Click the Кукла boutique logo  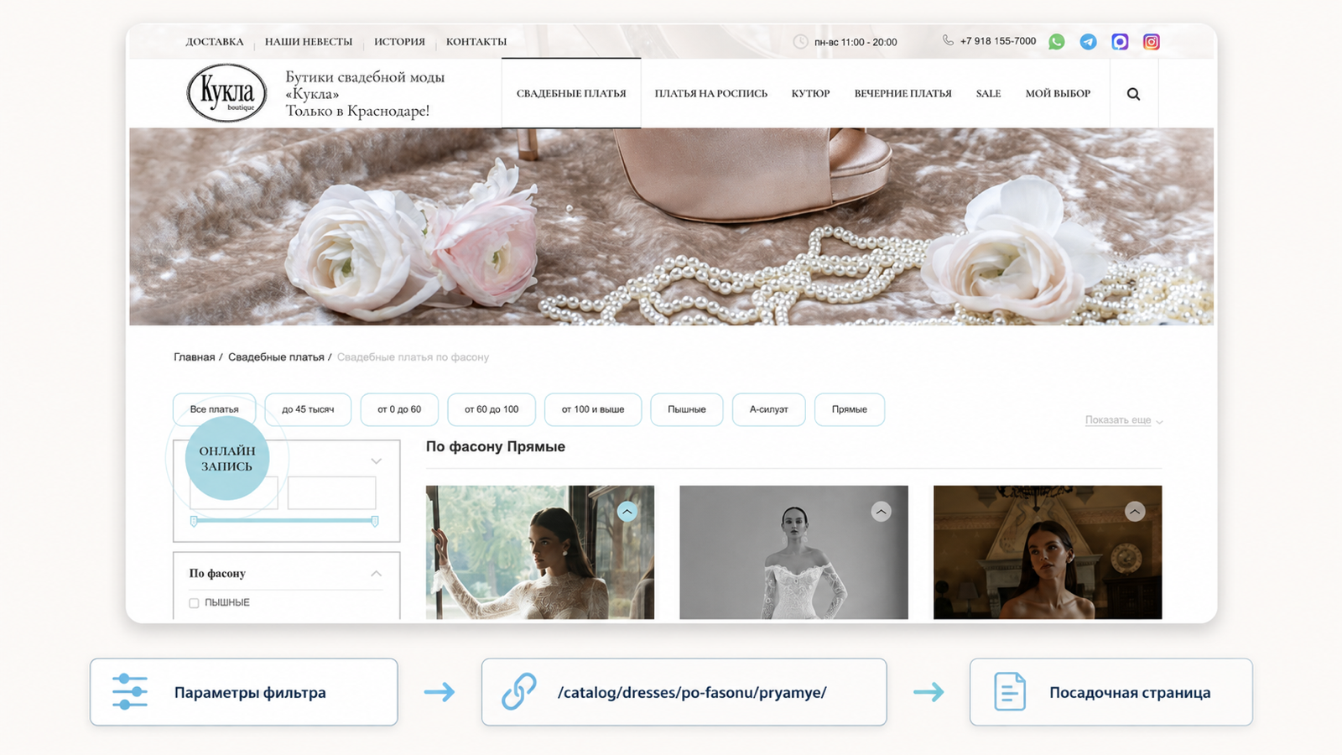[x=226, y=92]
